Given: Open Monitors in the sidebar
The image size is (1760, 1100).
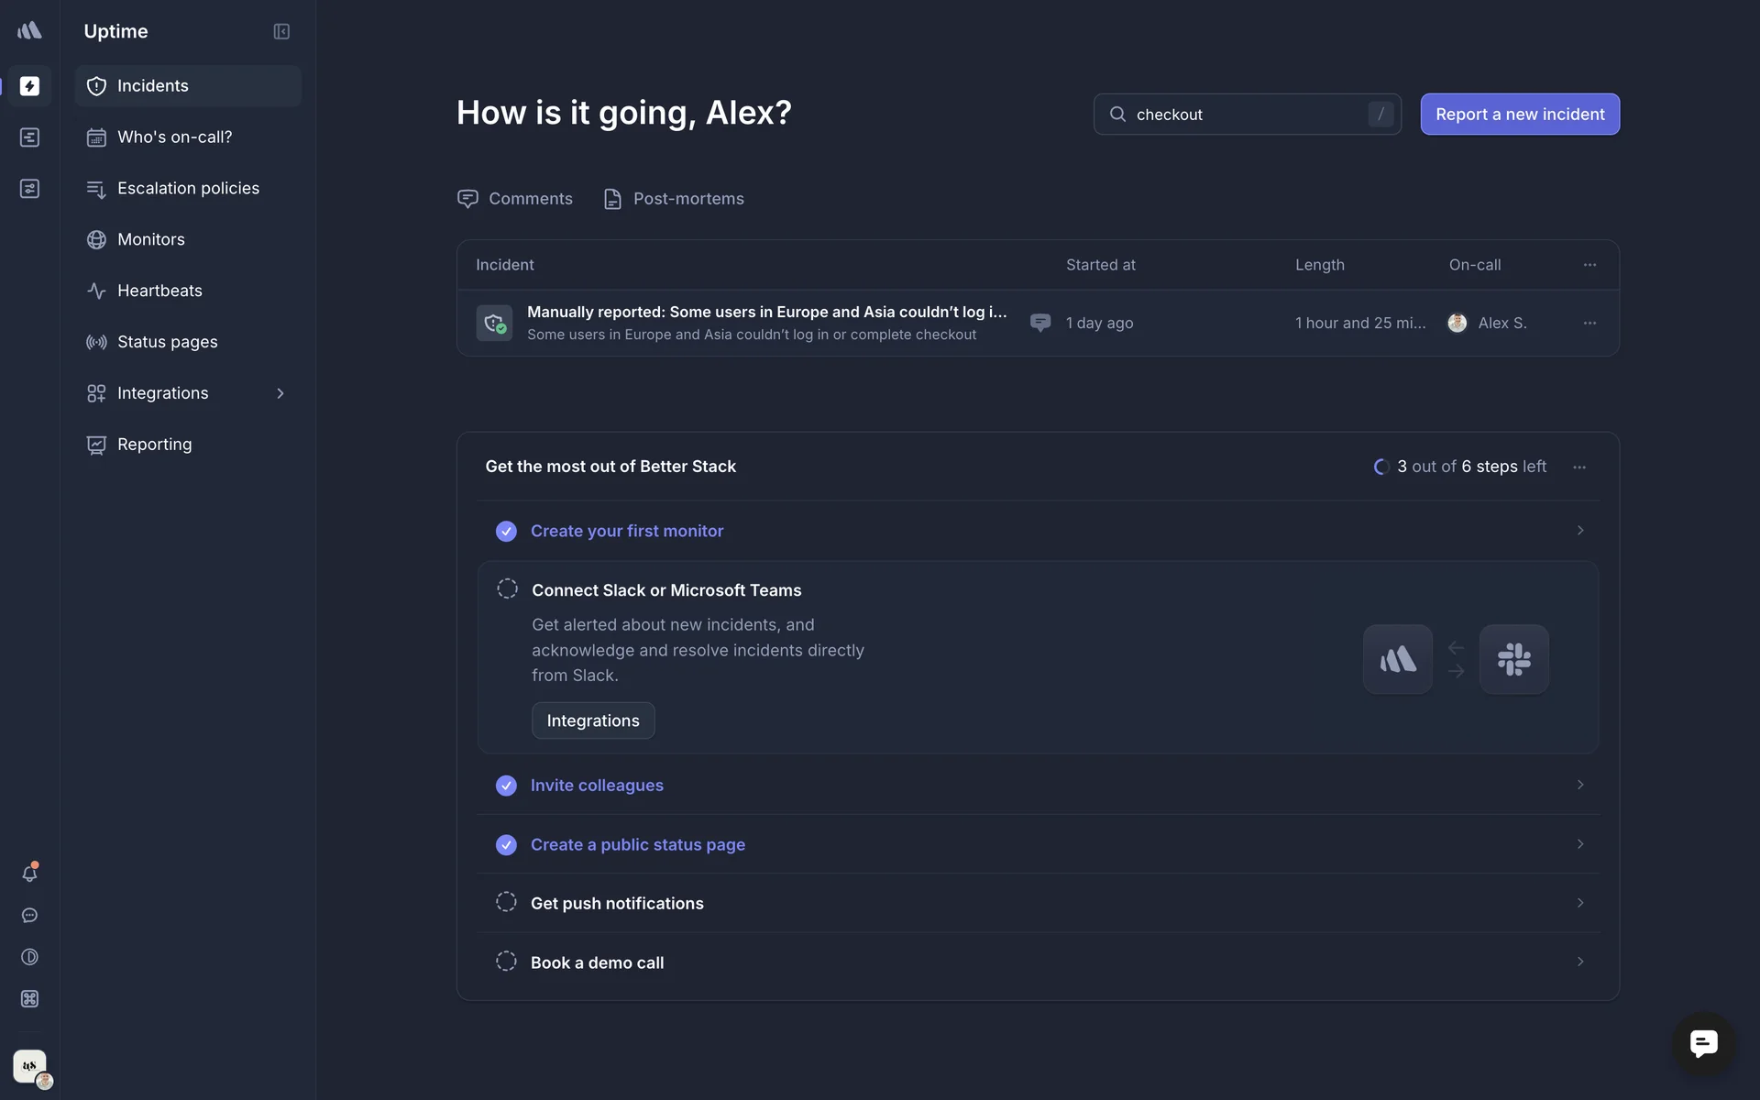Looking at the screenshot, I should [x=151, y=239].
